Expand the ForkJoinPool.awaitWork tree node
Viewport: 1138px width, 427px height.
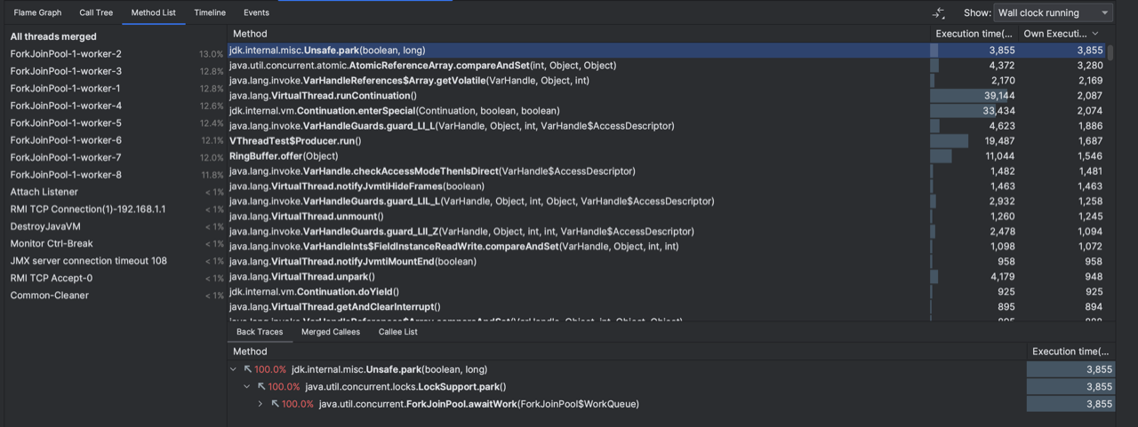tap(260, 405)
